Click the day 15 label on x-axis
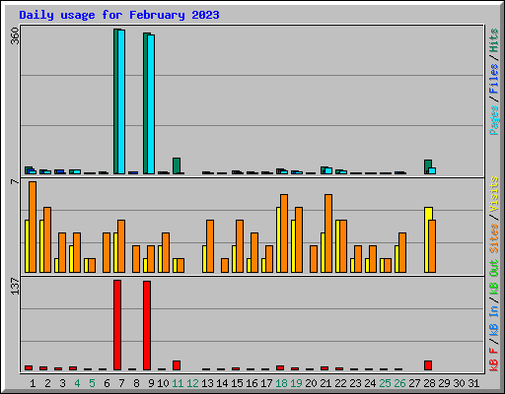This screenshot has height=394, width=505. 237,383
